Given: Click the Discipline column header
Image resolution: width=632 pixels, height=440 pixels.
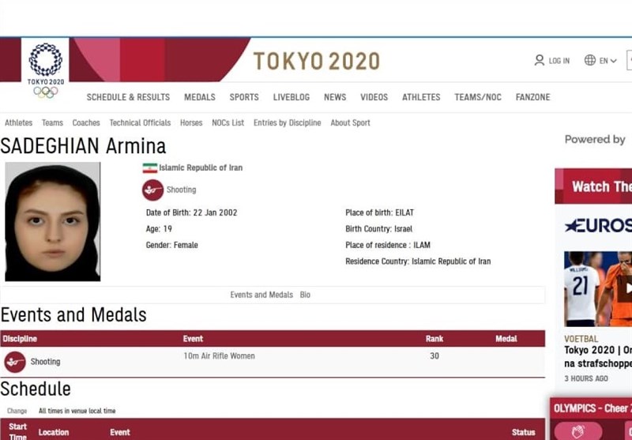Looking at the screenshot, I should 19,338.
